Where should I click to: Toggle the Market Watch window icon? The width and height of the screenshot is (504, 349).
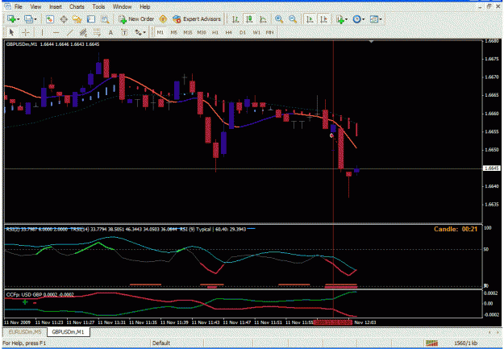click(49, 19)
